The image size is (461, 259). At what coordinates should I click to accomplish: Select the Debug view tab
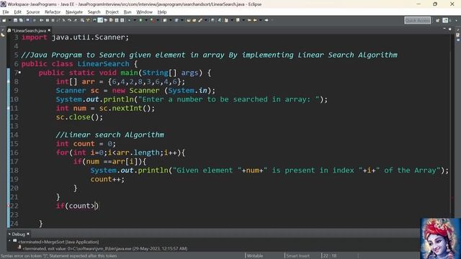18,234
